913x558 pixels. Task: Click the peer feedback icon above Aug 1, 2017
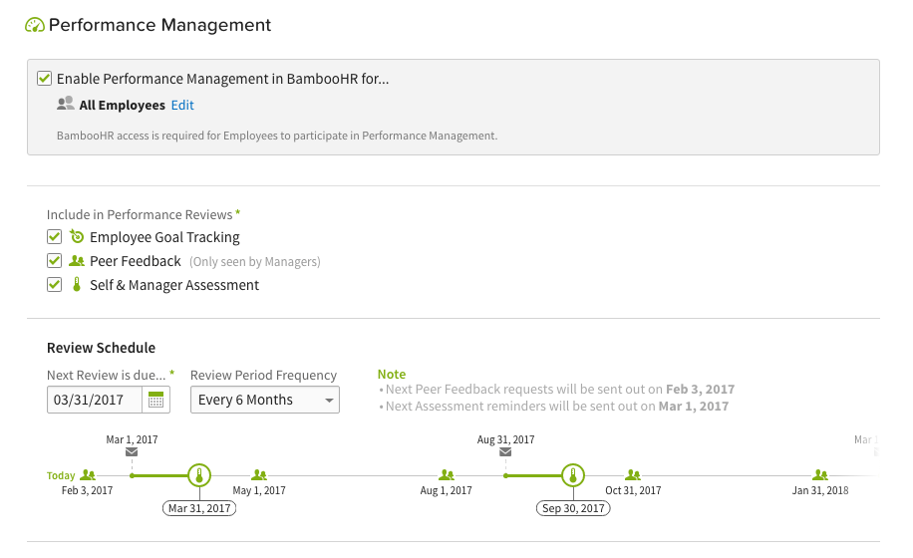click(x=446, y=474)
